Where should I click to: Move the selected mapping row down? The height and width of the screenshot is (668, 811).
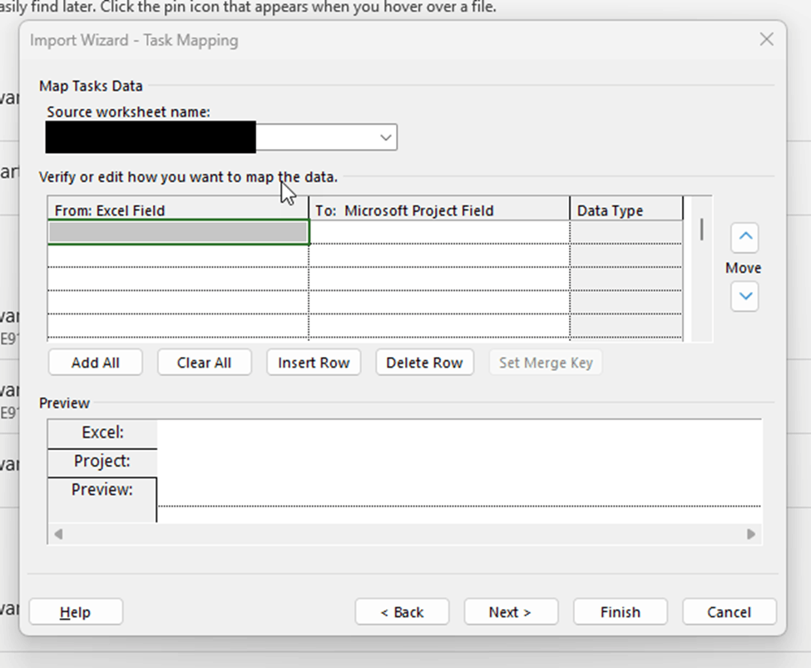[x=744, y=296]
